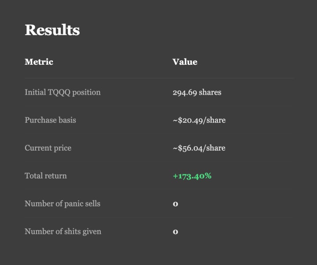Image resolution: width=317 pixels, height=265 pixels.
Task: Click the word price in Current price
Action: coord(63,148)
